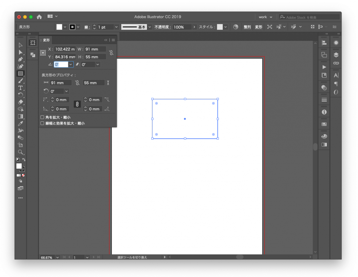Select the Shape Builder tool

21,109
